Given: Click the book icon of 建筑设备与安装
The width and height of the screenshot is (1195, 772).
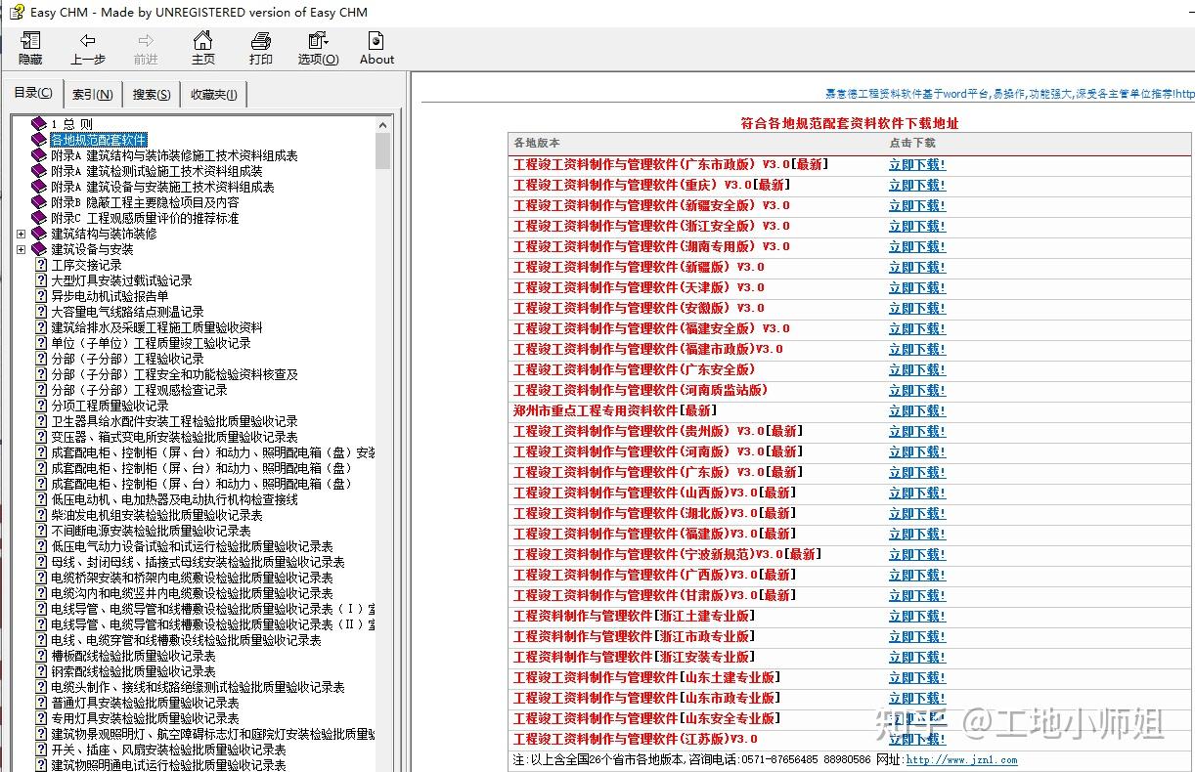Looking at the screenshot, I should pos(39,249).
